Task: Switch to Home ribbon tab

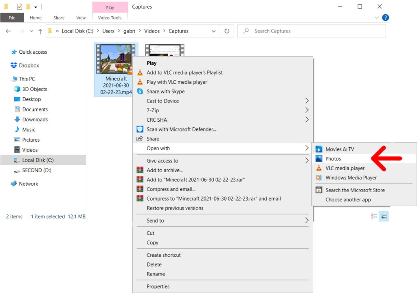Action: coord(36,18)
